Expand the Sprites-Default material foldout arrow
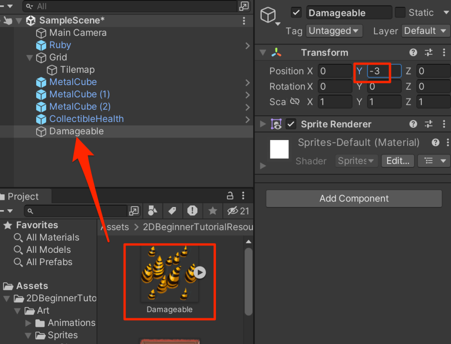 [x=262, y=166]
